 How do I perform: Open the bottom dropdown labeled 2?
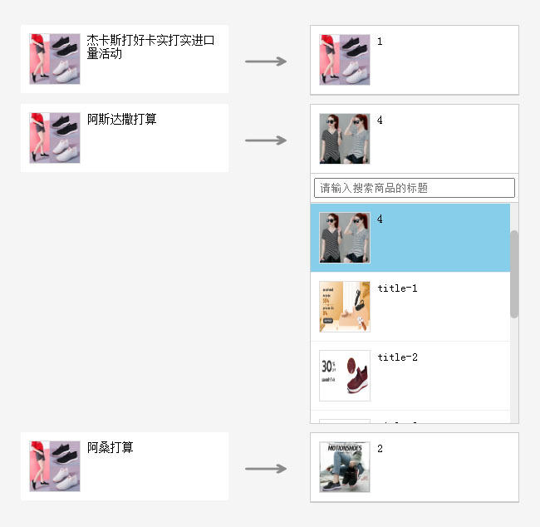click(414, 467)
